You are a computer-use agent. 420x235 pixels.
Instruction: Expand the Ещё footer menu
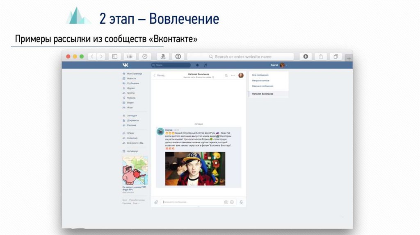pos(136,203)
